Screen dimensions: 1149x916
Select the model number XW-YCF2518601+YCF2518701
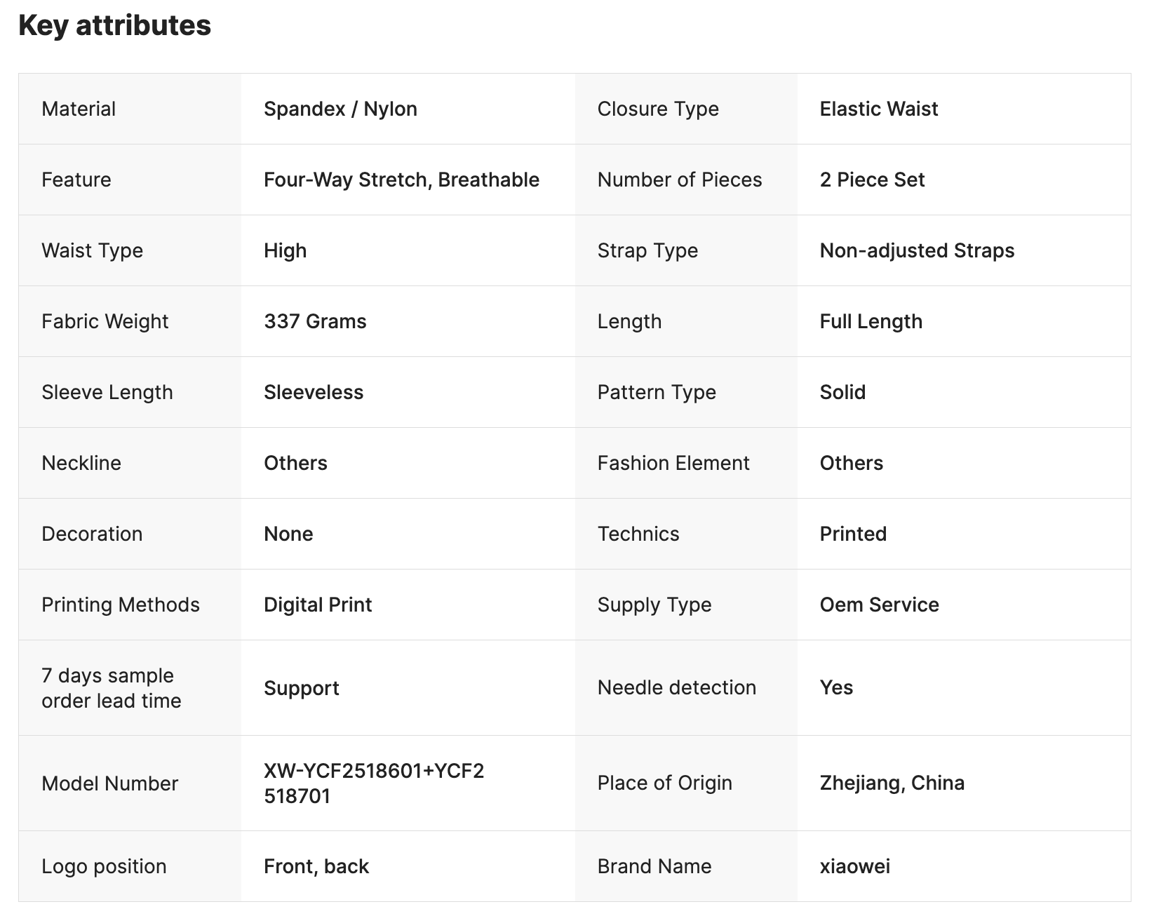click(x=373, y=783)
